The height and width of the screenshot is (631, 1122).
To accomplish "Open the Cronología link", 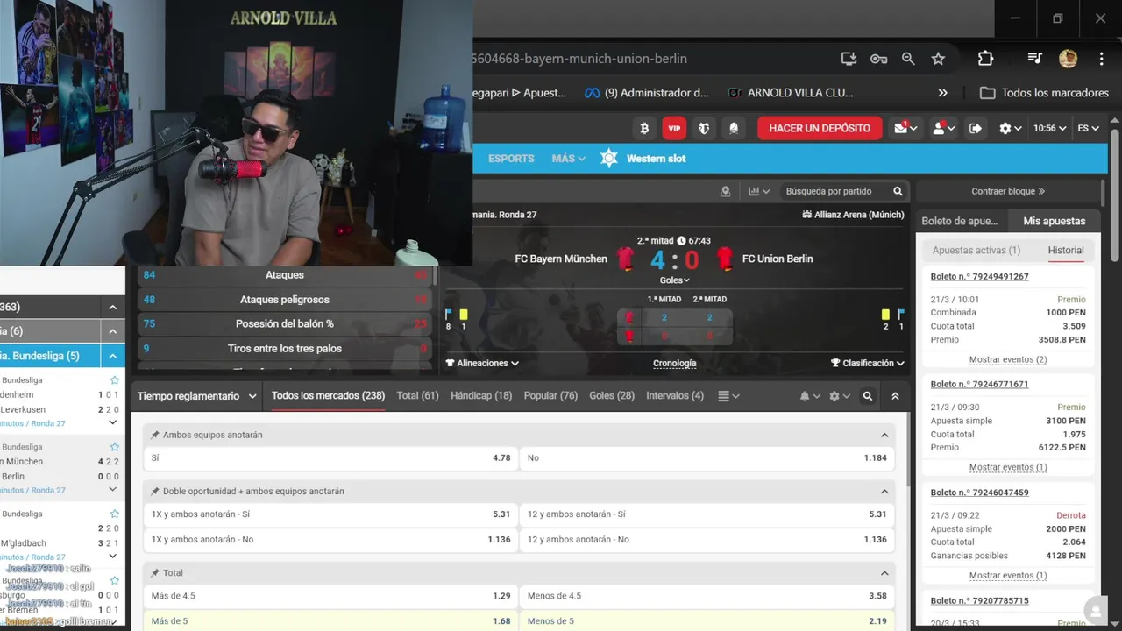I will pos(675,364).
